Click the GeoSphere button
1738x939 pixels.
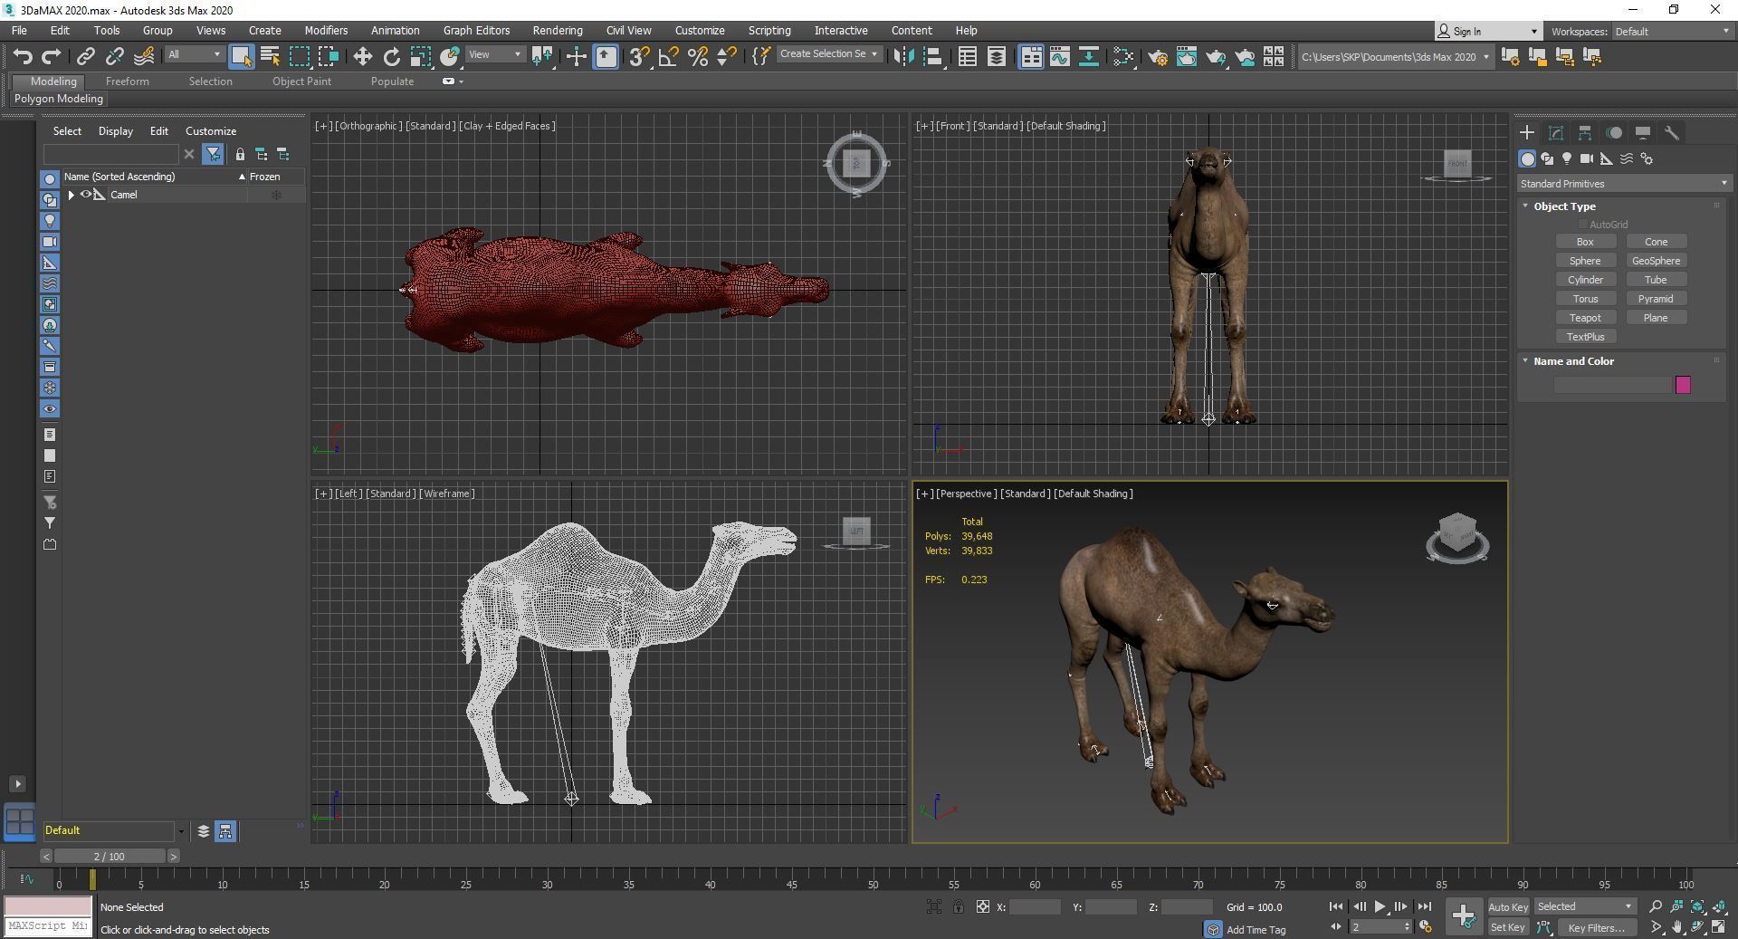point(1656,261)
